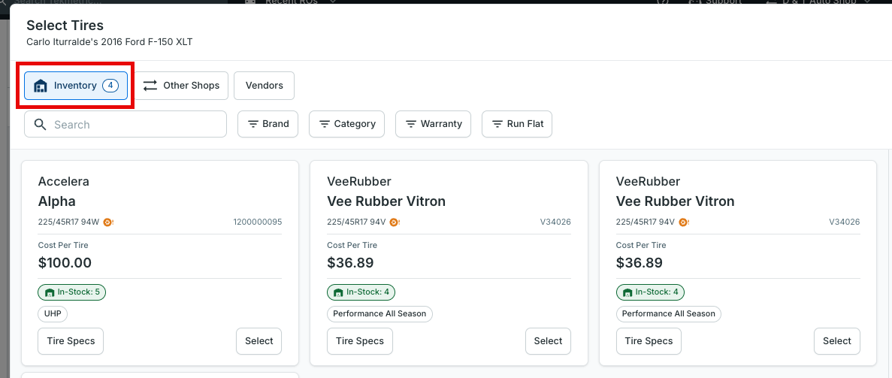This screenshot has height=378, width=892.
Task: Click orange tire icon on Accelera Alpha
Action: (109, 222)
